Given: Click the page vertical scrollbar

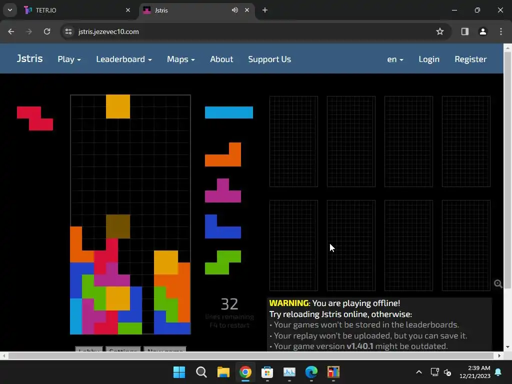Looking at the screenshot, I should click(507, 170).
